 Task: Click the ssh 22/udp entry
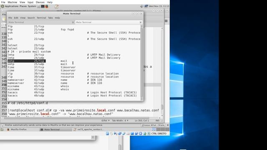point(74,39)
